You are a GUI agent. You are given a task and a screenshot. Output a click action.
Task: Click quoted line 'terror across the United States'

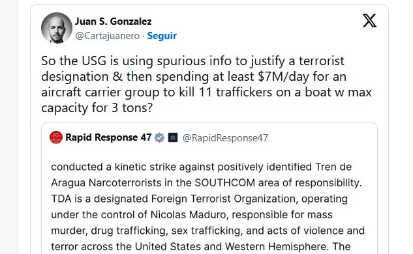pos(201,247)
